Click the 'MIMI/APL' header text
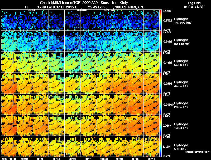The image size is (211, 160). (136, 7)
